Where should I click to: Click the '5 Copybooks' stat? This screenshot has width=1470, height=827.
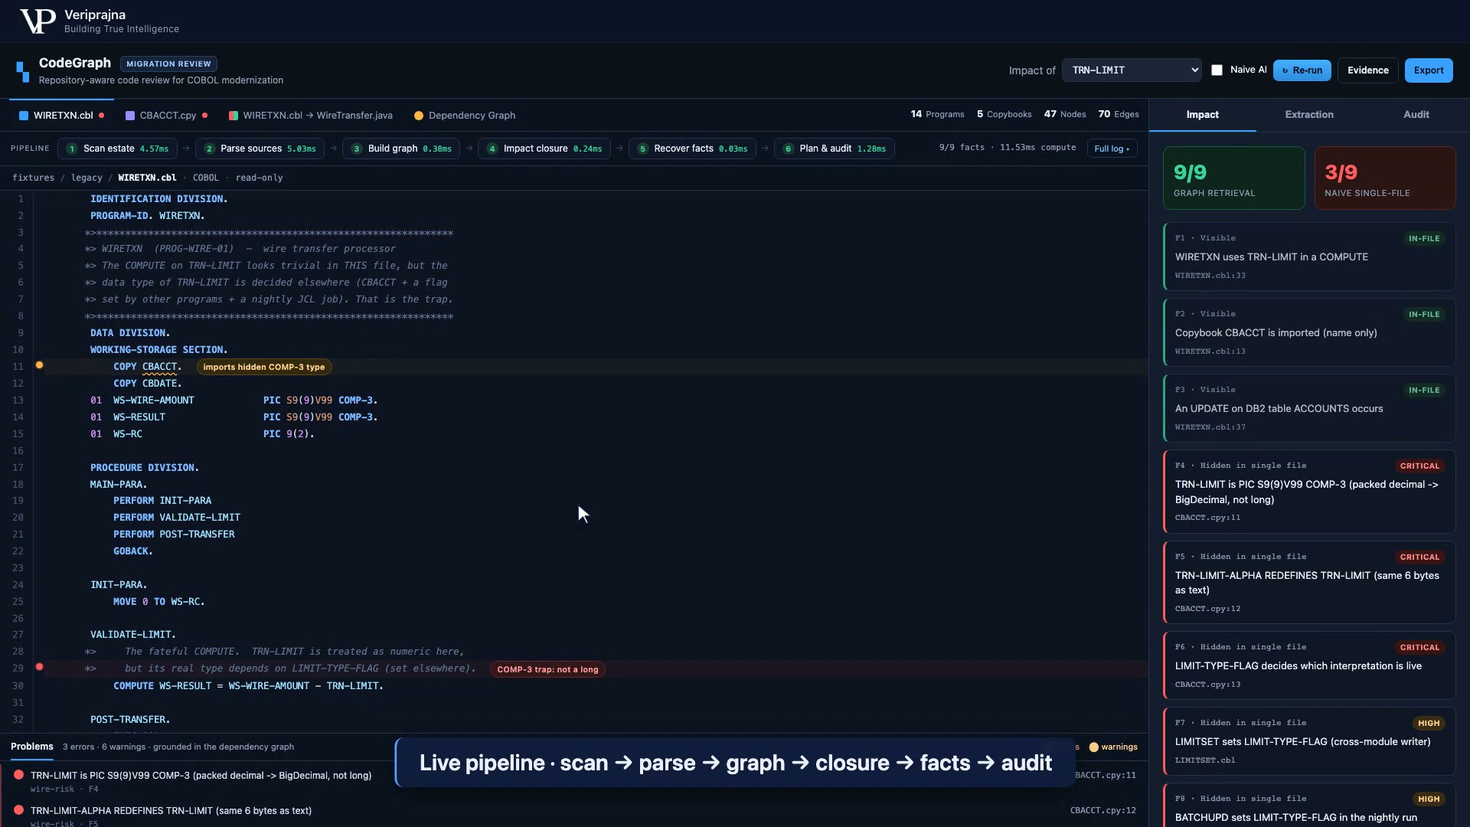(1004, 114)
